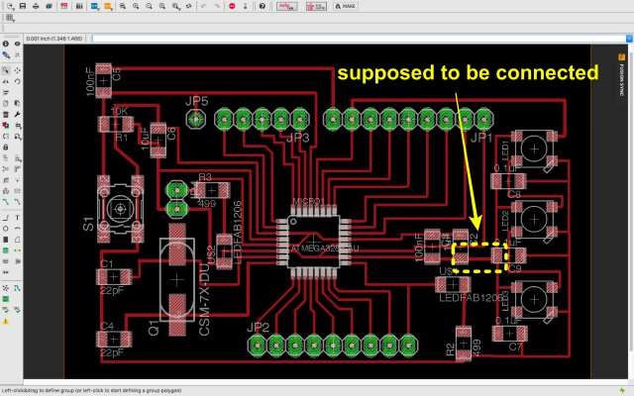Select the Info tool
Screen dimensions: 634x396
click(6, 44)
